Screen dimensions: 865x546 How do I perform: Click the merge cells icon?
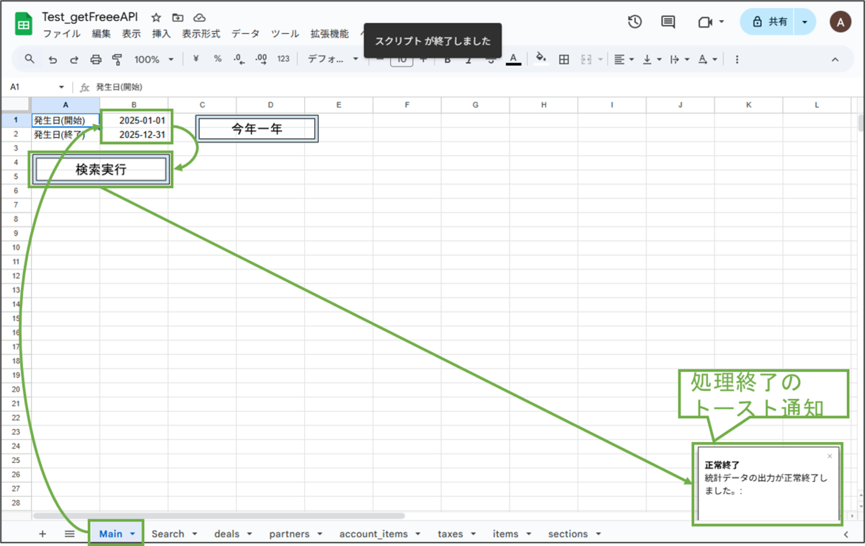tap(586, 59)
